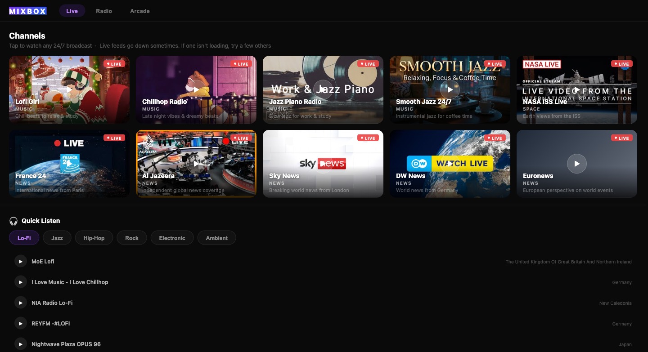
Task: Open the Arcade tab
Action: (x=139, y=11)
